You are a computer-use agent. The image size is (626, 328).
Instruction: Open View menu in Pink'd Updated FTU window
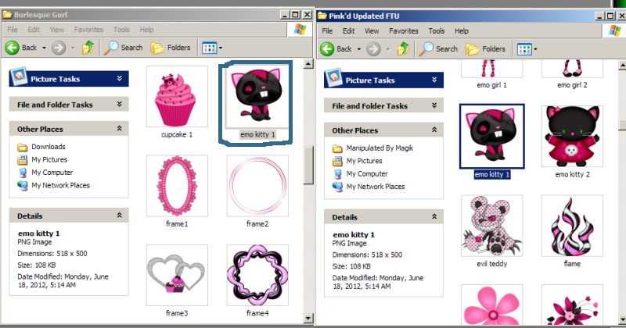371,30
